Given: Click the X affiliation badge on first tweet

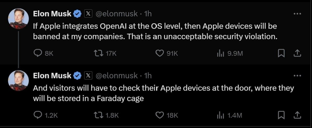Looking at the screenshot, I should coord(88,14).
